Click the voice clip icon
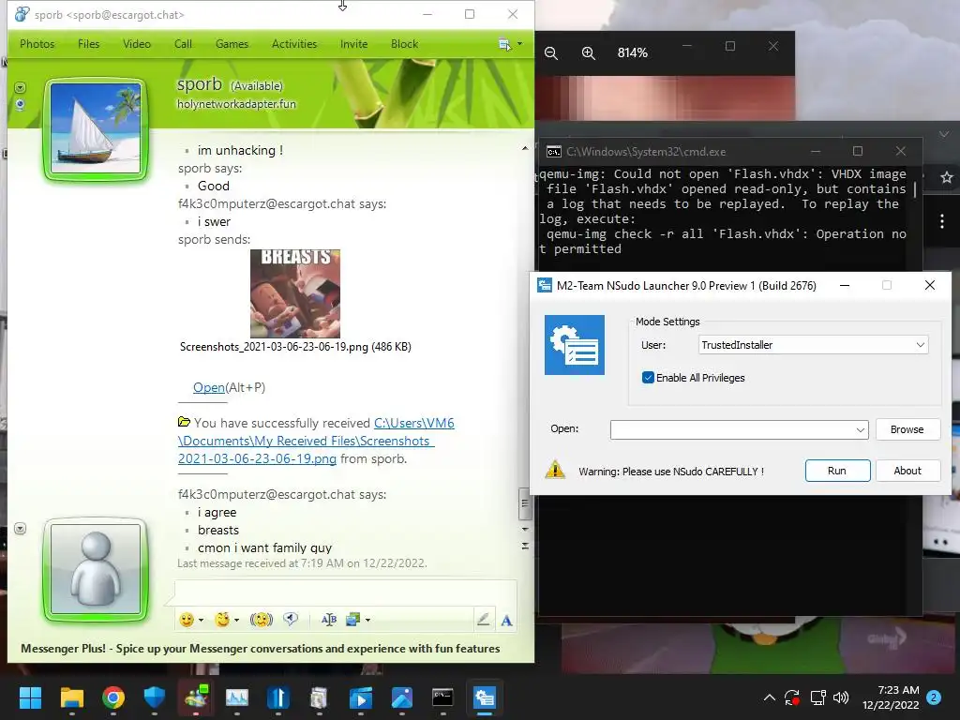The height and width of the screenshot is (720, 960). [291, 619]
